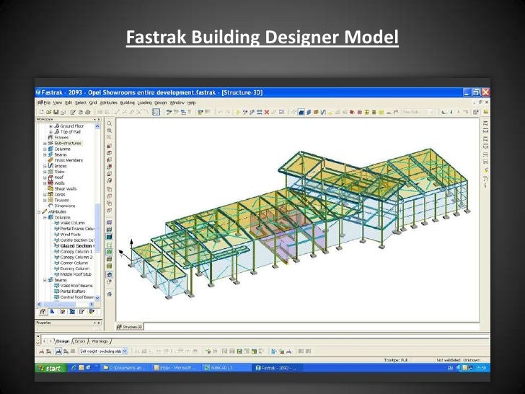The height and width of the screenshot is (394, 525).
Task: Select the Valet Column attribute
Action: [x=73, y=223]
